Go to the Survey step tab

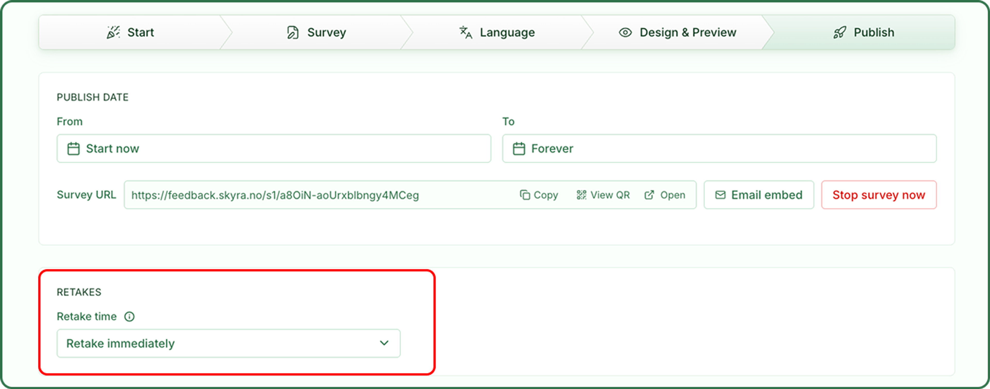(x=316, y=33)
